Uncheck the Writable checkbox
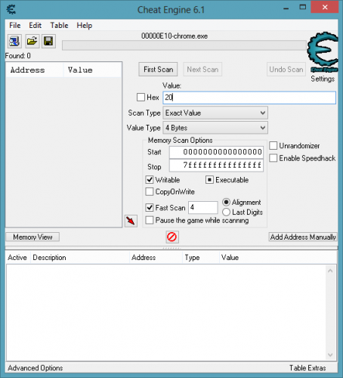The height and width of the screenshot is (378, 343). [x=150, y=180]
